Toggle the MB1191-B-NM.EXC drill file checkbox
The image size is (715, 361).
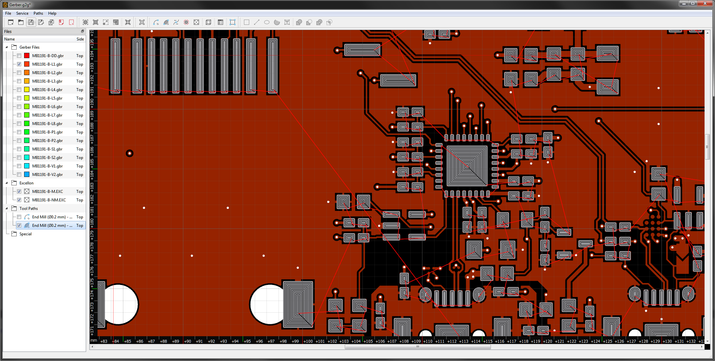[x=19, y=200]
